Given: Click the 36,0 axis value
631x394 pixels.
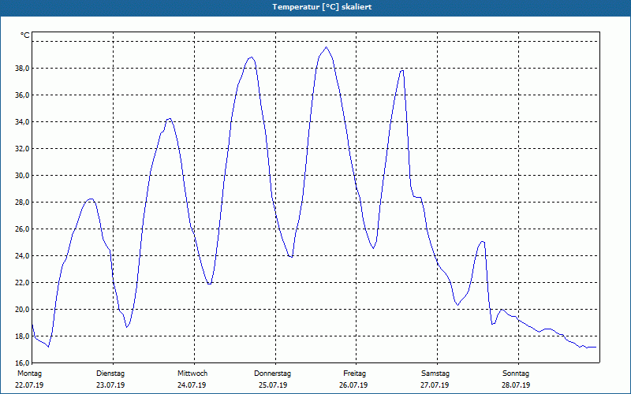Looking at the screenshot, I should coord(22,95).
